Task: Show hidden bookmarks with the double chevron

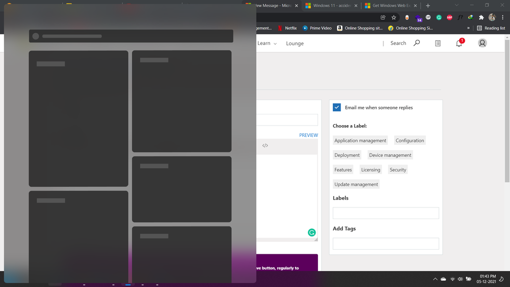Action: 468,28
